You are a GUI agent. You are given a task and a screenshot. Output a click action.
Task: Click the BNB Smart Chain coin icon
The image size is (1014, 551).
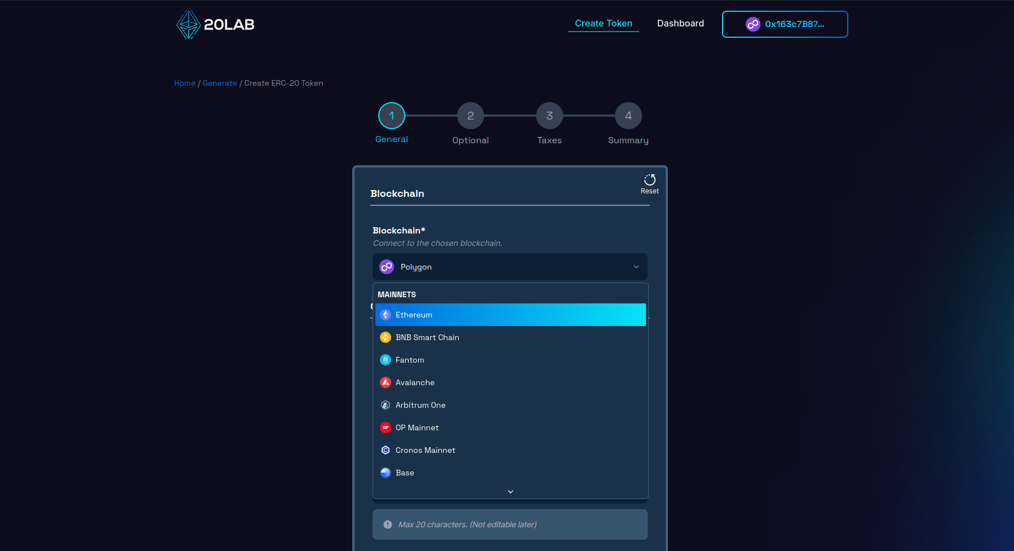[x=386, y=337]
